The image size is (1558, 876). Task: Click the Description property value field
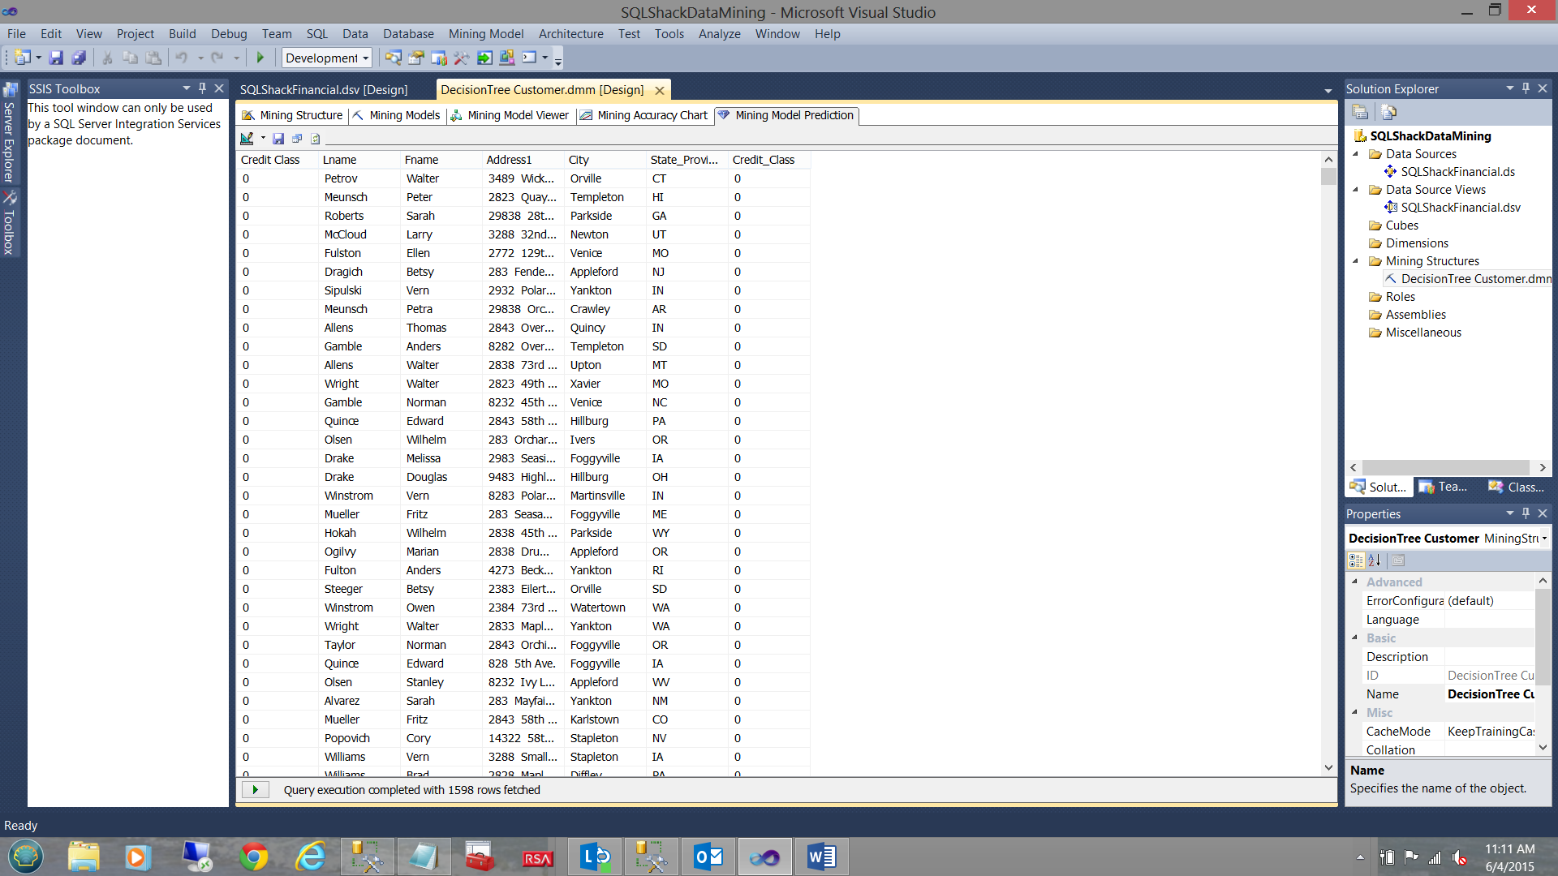coord(1488,657)
